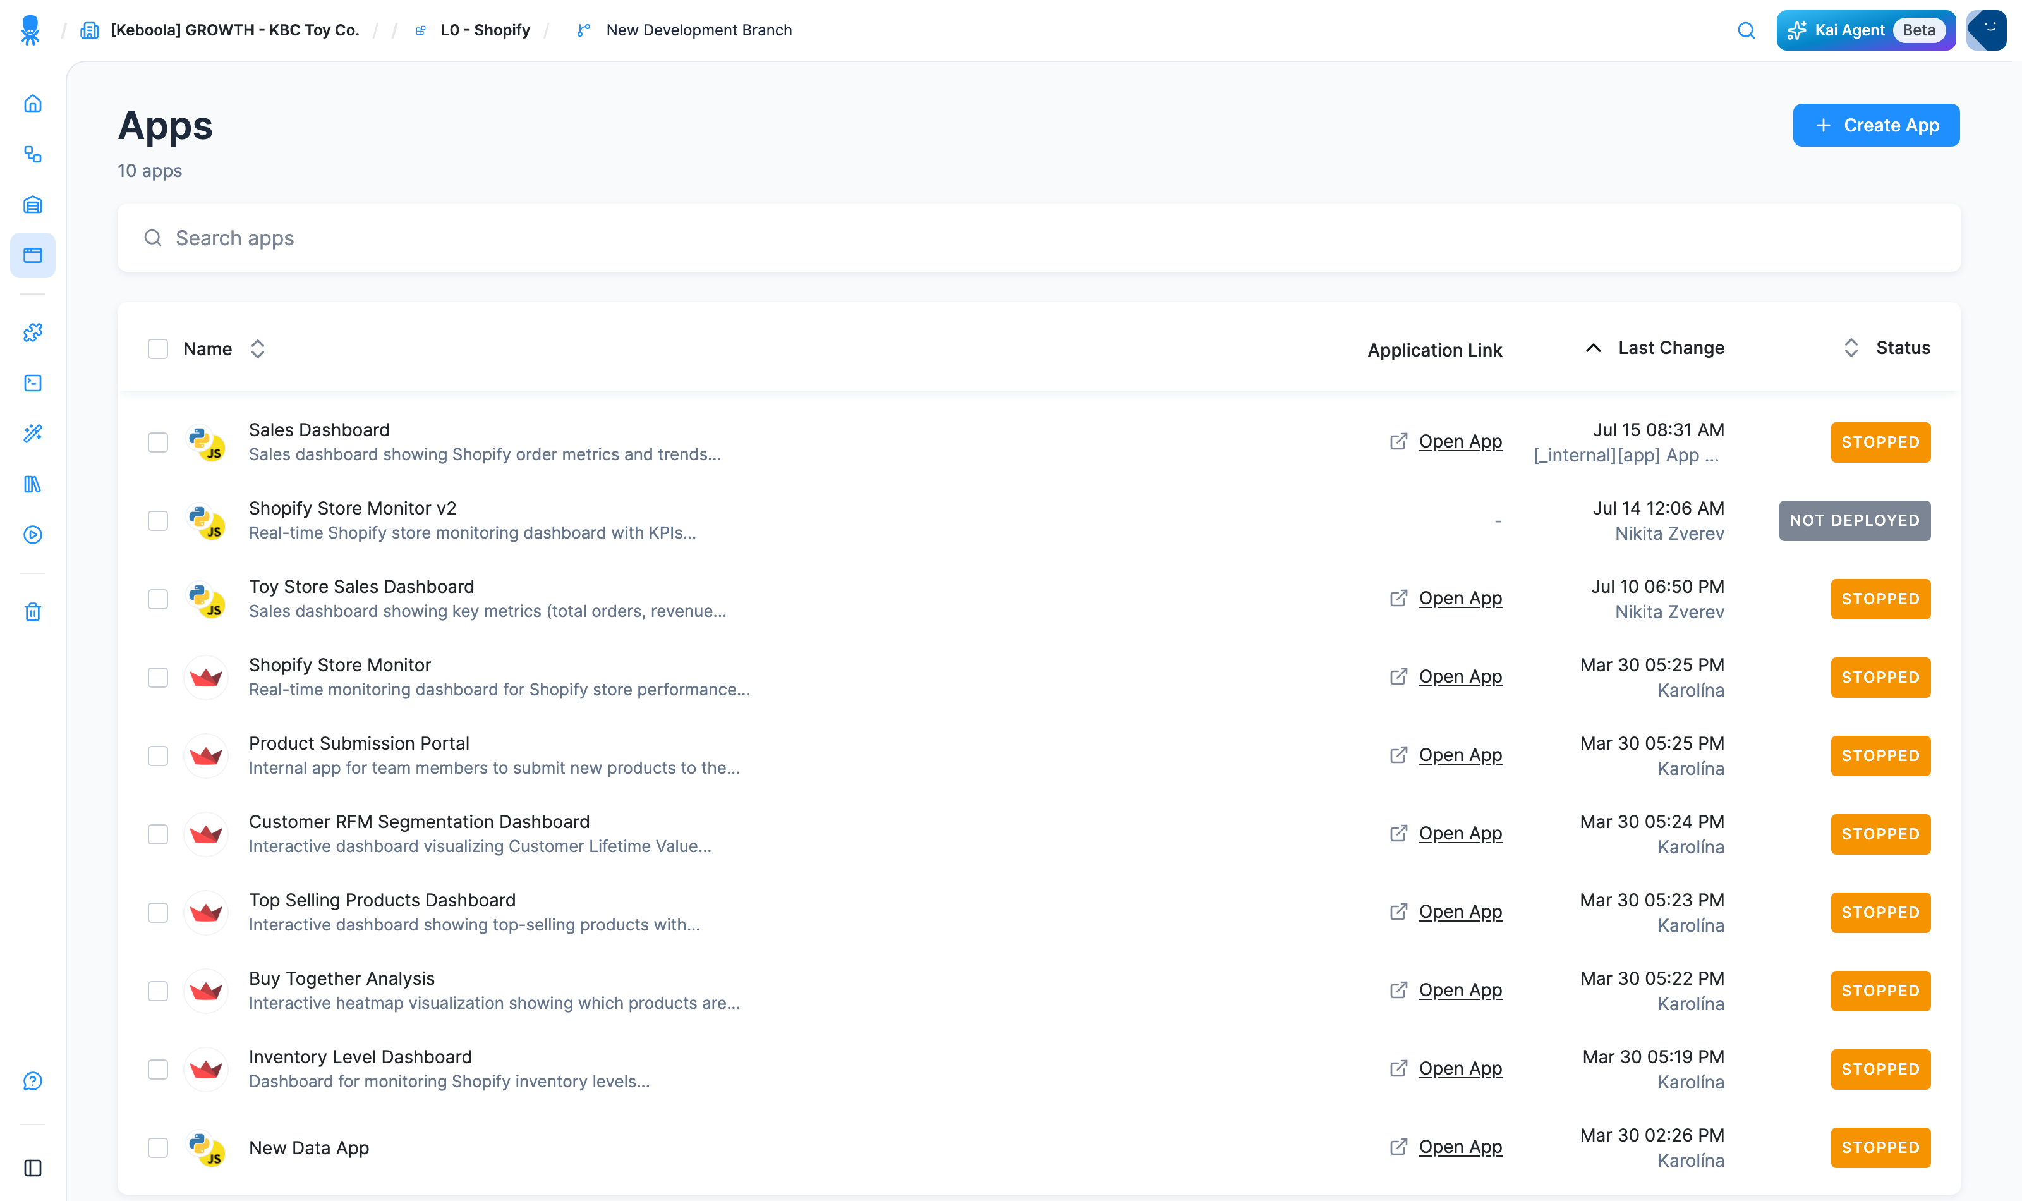Check the Toy Store Sales Dashboard checkbox

click(158, 599)
